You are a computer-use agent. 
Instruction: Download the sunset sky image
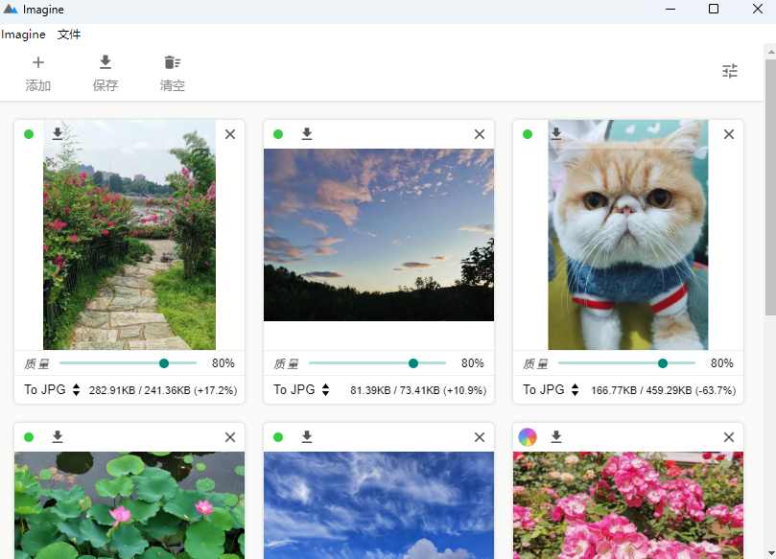point(307,133)
